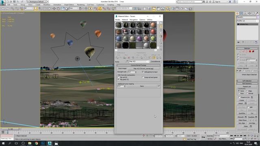
Task: Toggle Show Shaded Material in Viewport icon
Action: (x=154, y=58)
